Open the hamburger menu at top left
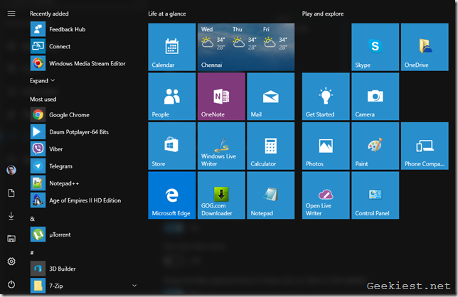Image resolution: width=458 pixels, height=297 pixels. point(11,13)
